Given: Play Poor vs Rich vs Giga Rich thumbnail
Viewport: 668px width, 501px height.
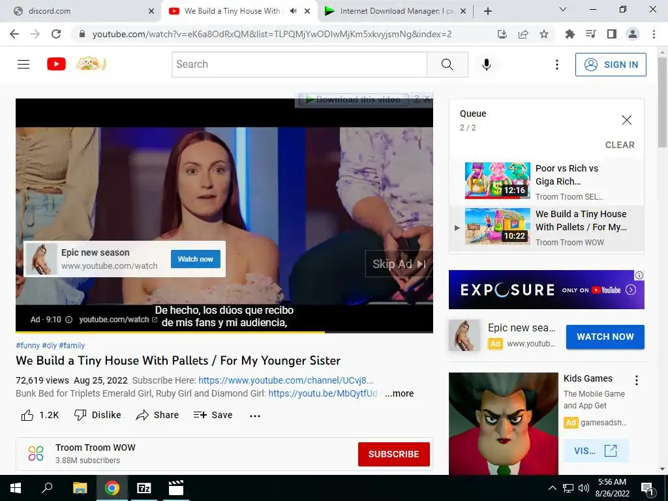Looking at the screenshot, I should pos(498,181).
